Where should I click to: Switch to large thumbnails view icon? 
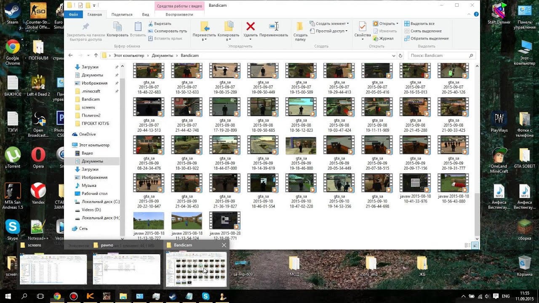(x=475, y=245)
